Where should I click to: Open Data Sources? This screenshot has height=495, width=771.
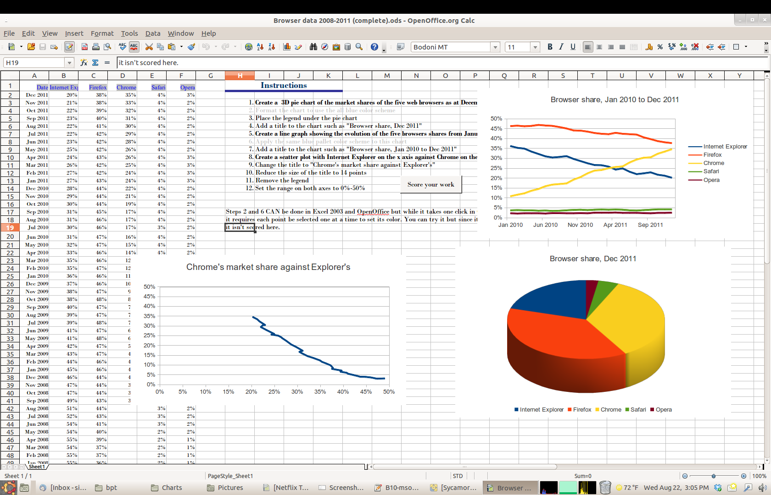coord(348,47)
